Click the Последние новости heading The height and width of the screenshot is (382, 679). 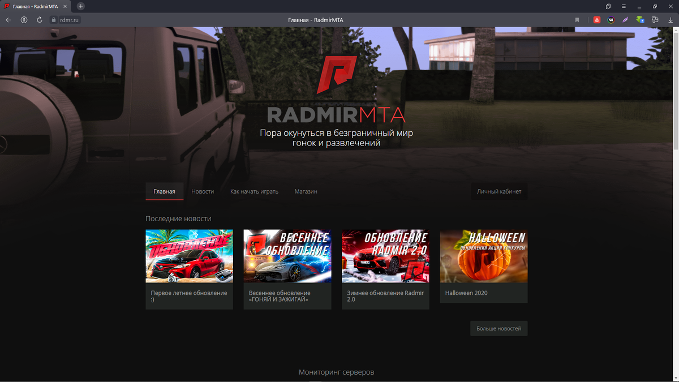[x=178, y=218]
